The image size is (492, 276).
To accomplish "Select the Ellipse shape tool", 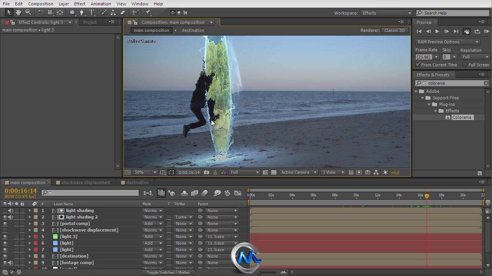I will click(72, 13).
